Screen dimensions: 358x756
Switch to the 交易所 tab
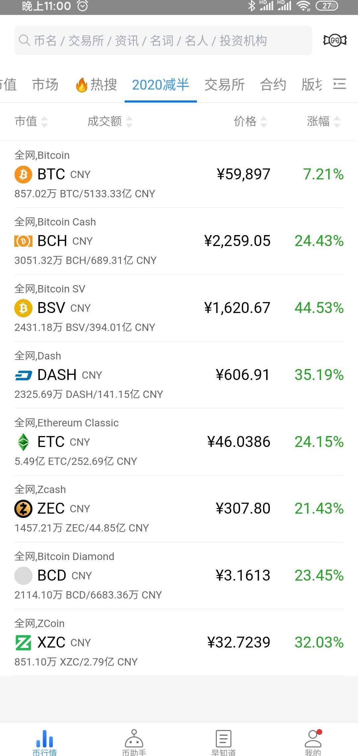point(224,85)
